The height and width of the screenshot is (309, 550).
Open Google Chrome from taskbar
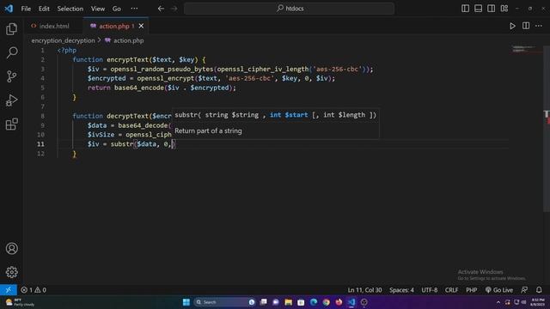[327, 302]
